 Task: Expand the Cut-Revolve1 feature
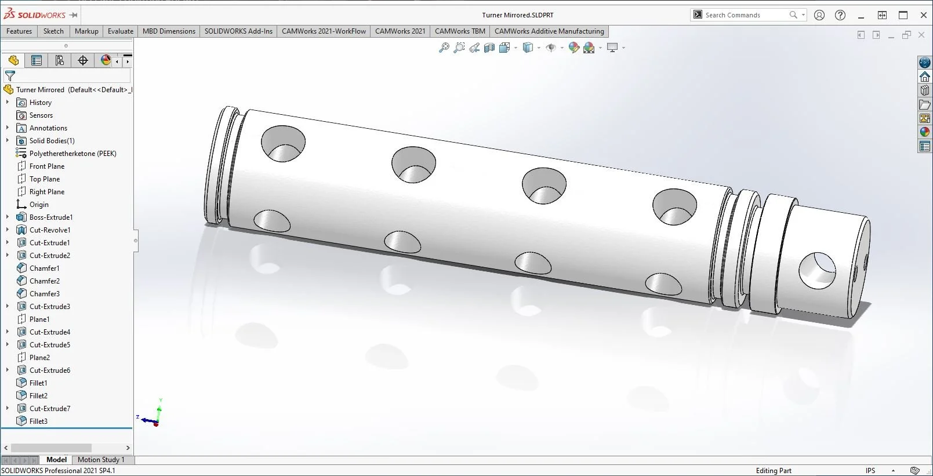tap(8, 230)
